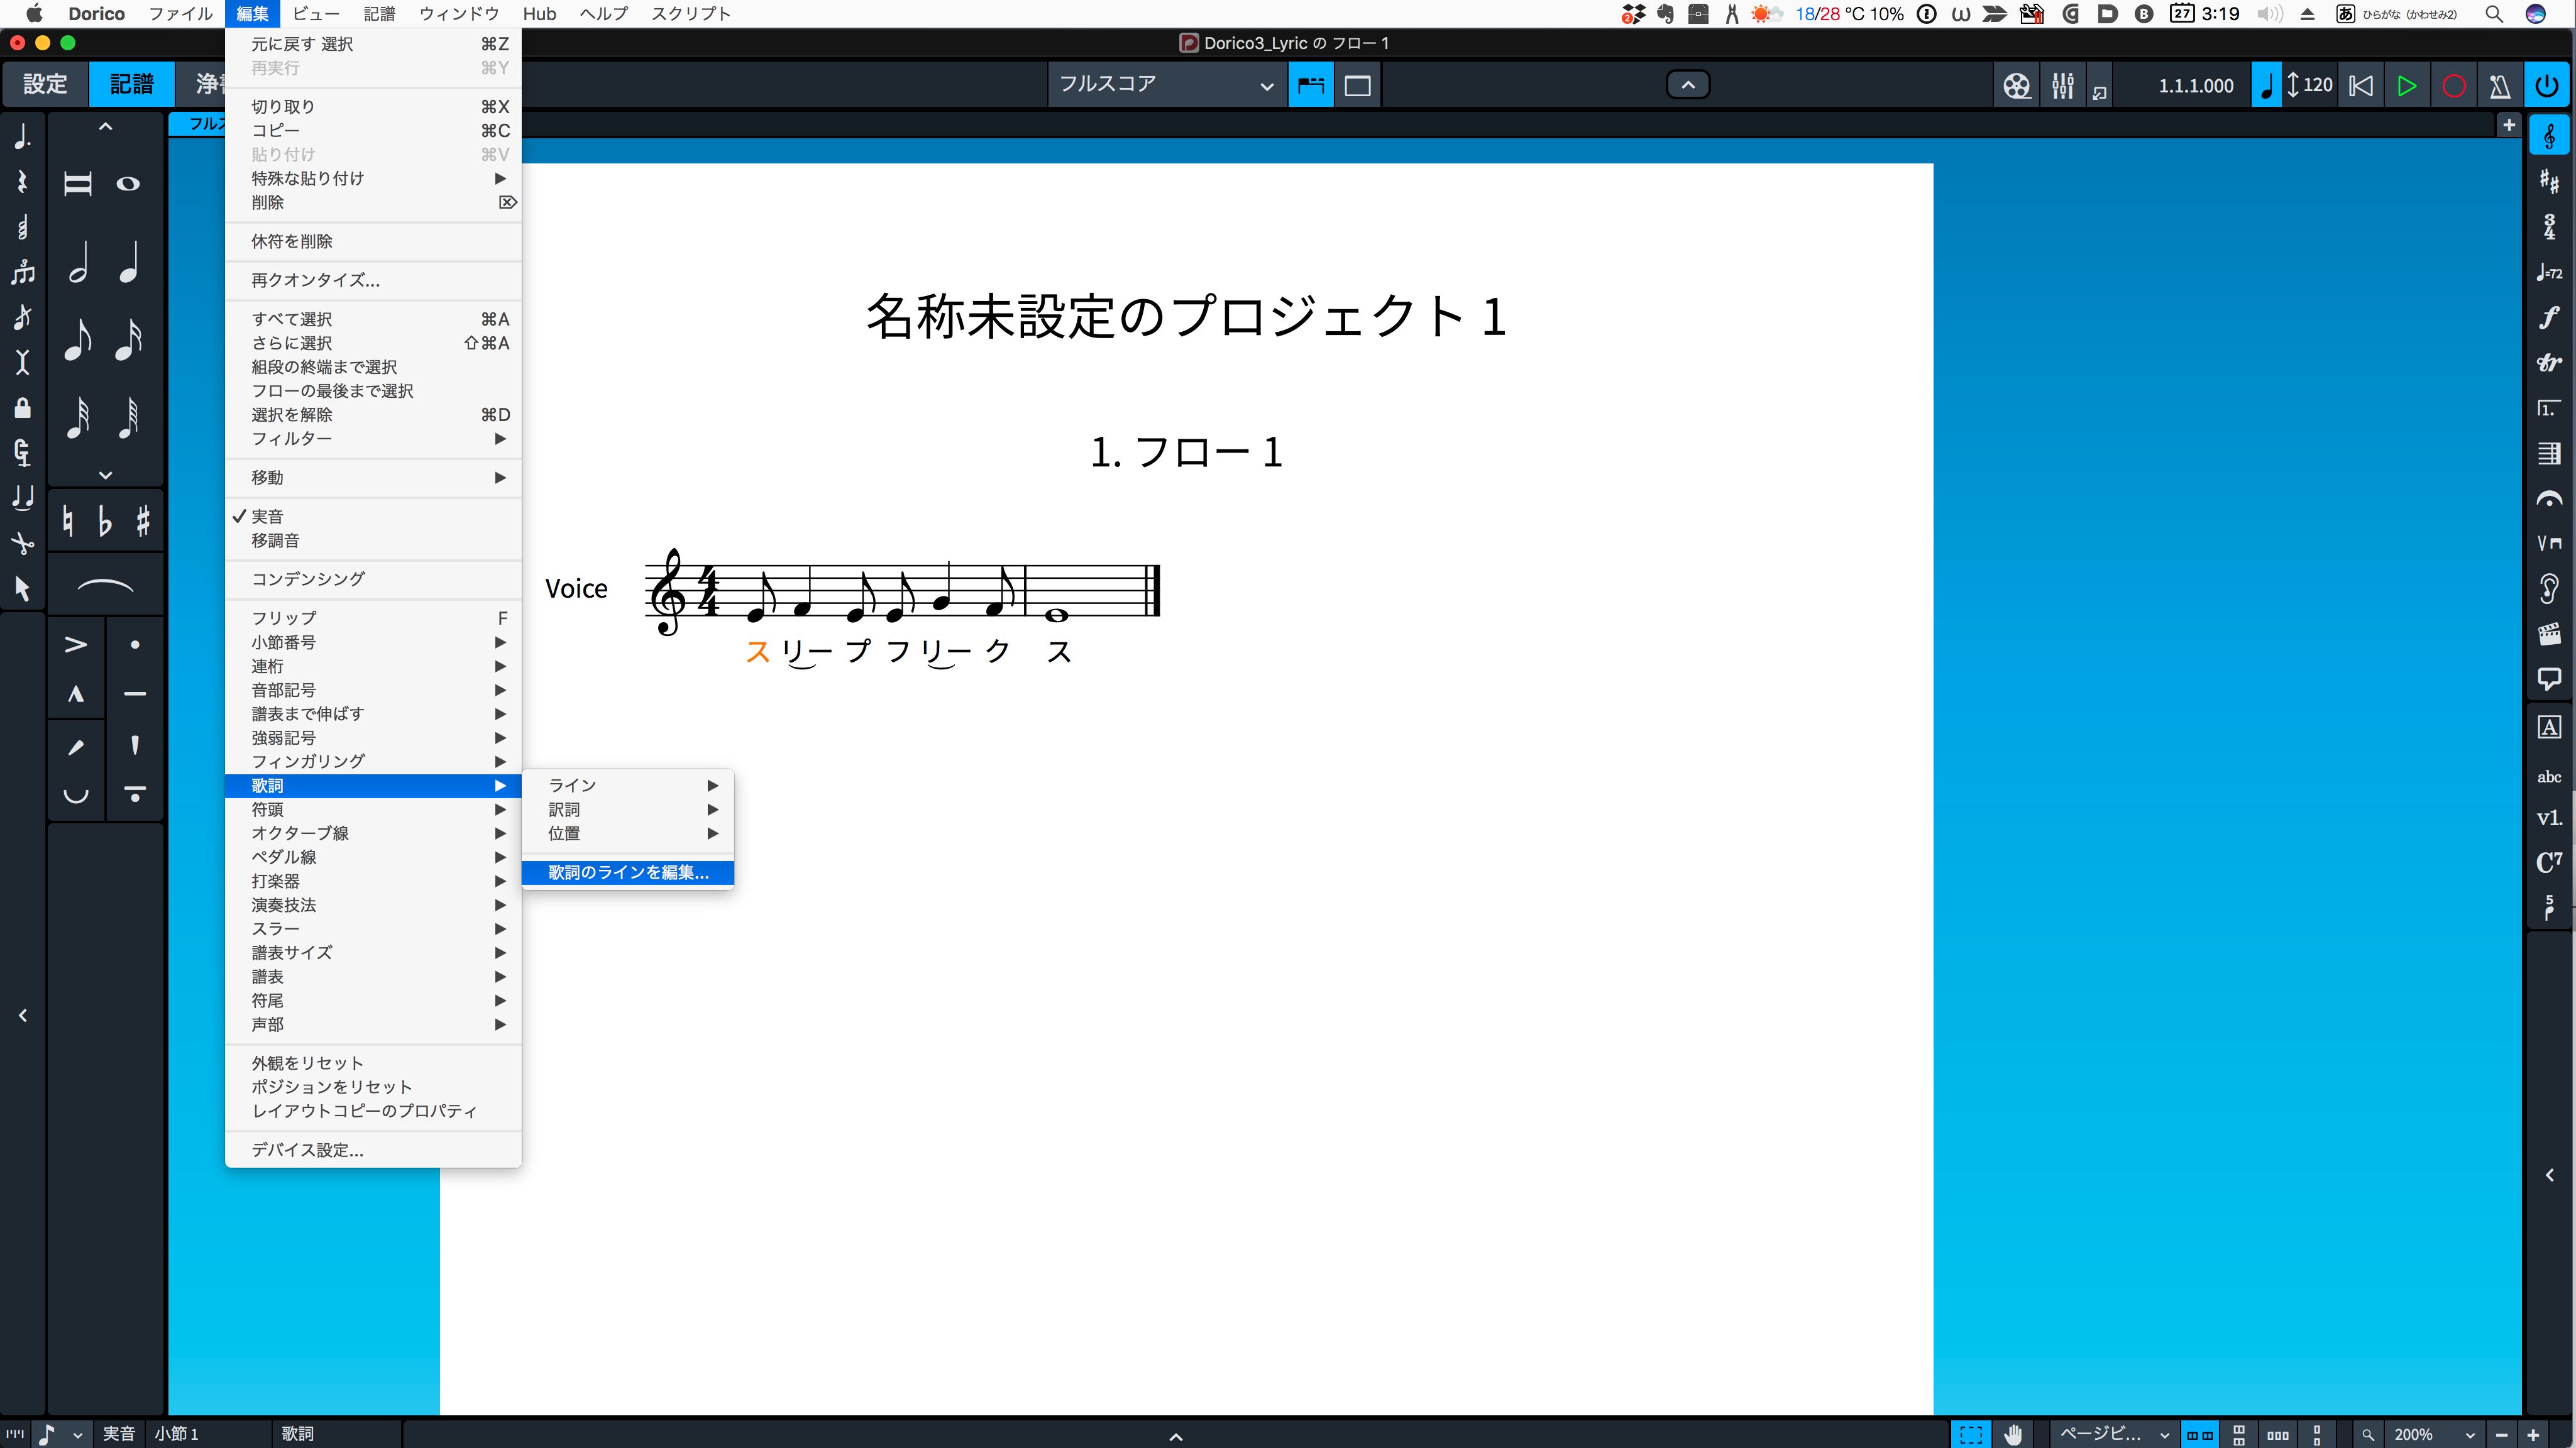Toggle the scissors tie-cut tool
Image resolution: width=2576 pixels, height=1448 pixels.
click(22, 543)
